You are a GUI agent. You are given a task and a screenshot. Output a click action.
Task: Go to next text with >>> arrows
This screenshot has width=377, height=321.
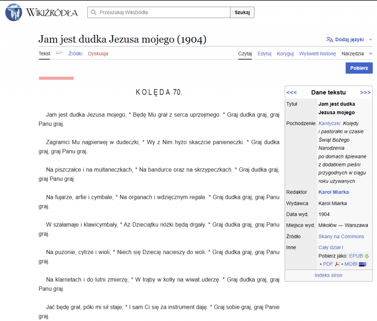365,92
